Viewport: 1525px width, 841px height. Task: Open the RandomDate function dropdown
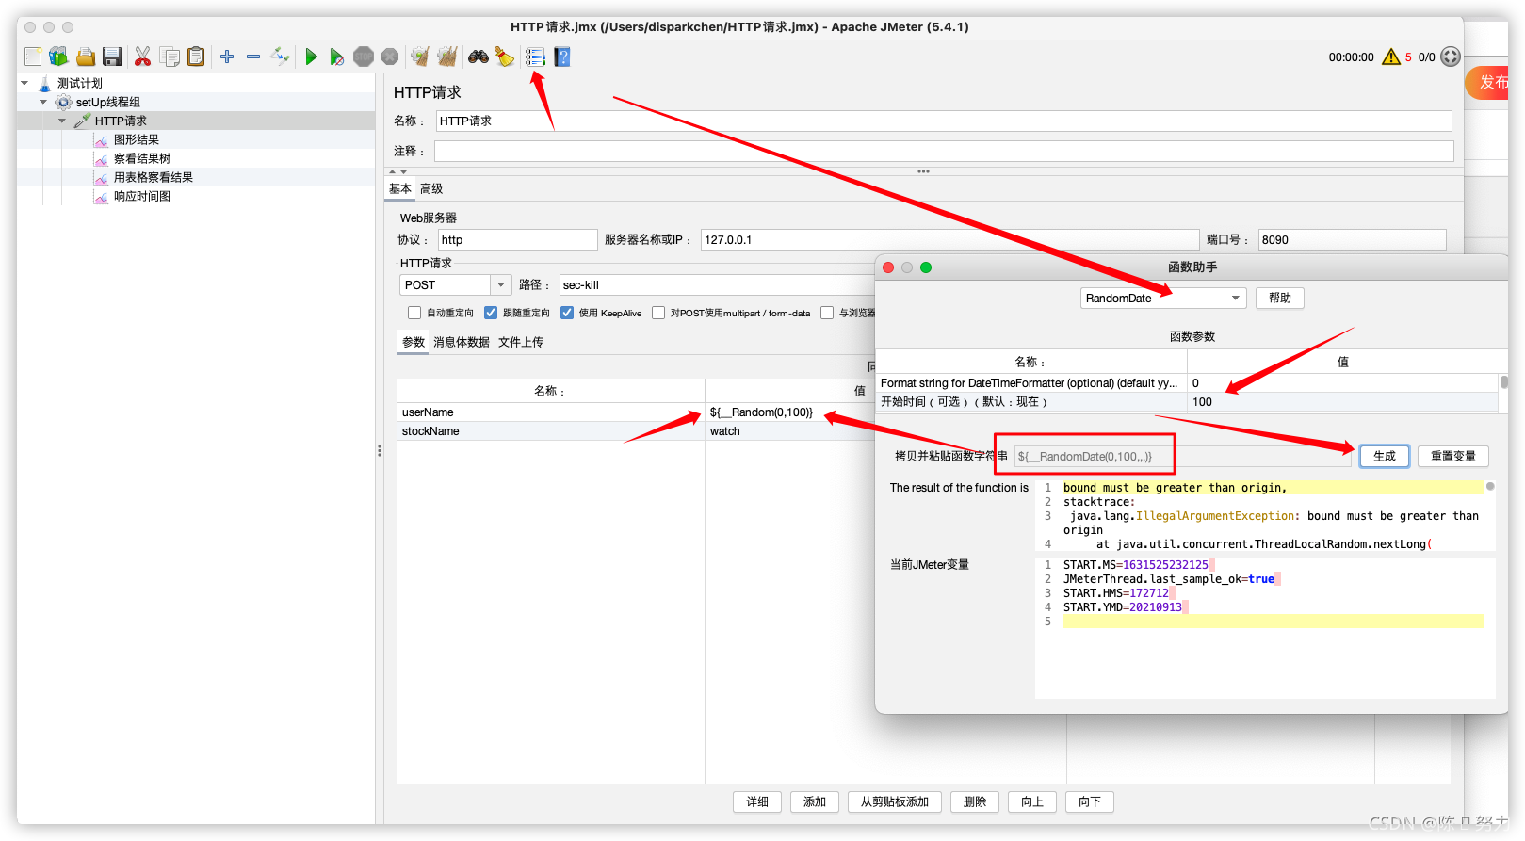click(x=1235, y=298)
